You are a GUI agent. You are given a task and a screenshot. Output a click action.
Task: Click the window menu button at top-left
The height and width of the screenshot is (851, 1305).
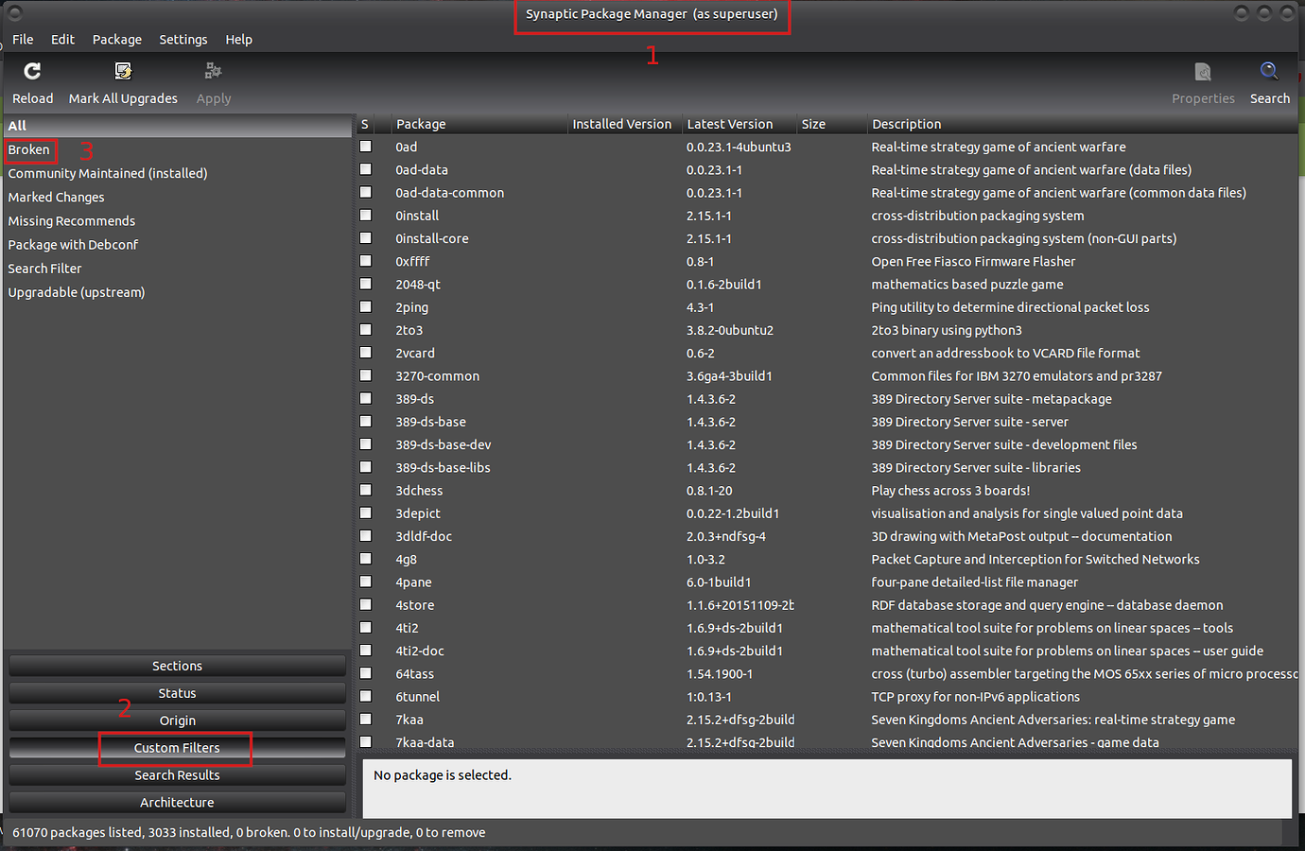pyautogui.click(x=14, y=13)
